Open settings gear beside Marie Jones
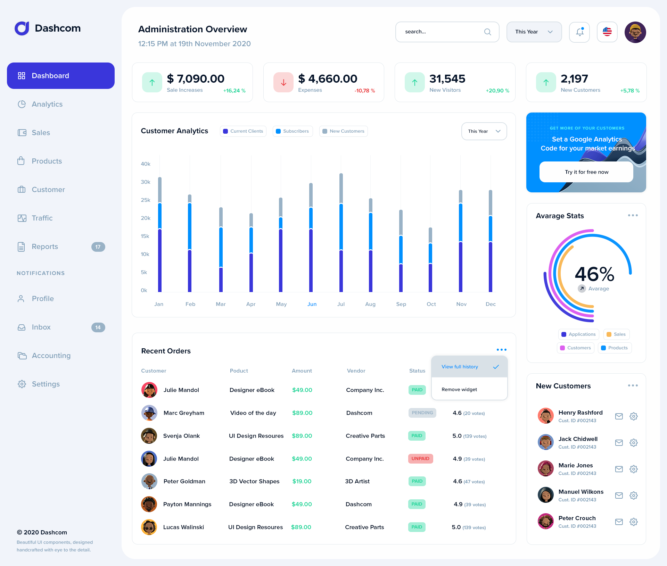This screenshot has width=667, height=566. point(634,469)
